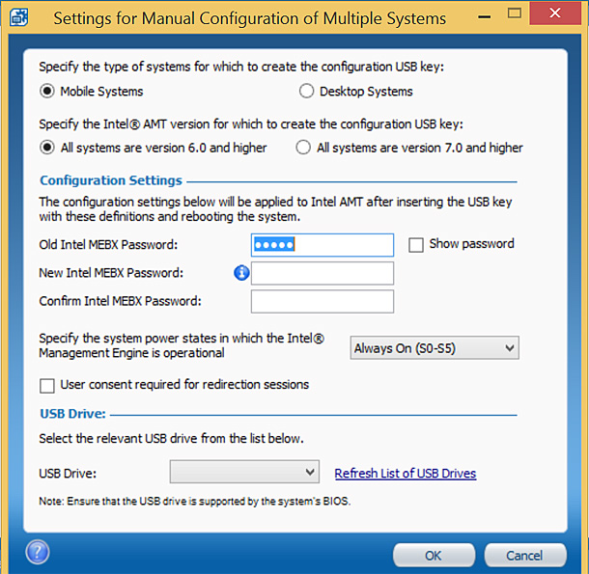Select the Mobile Systems radio button
Viewport: 589px width, 574px height.
(47, 92)
